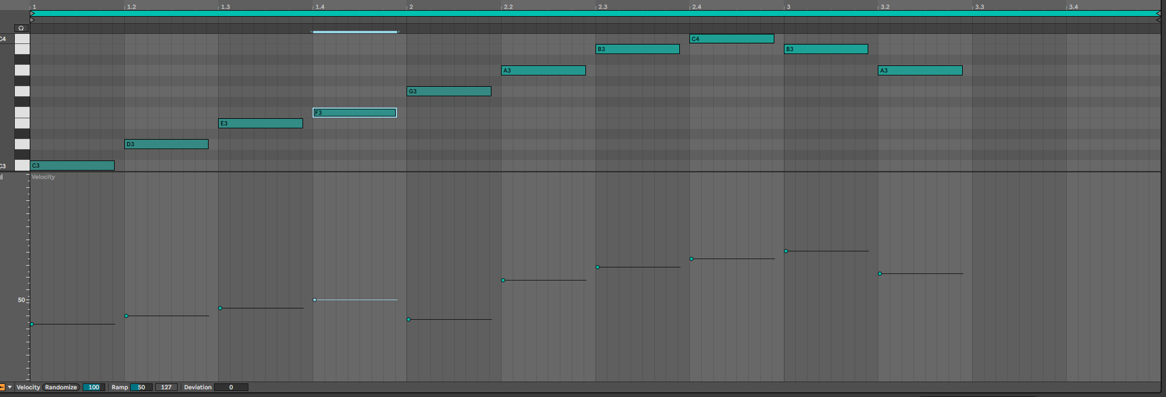Select the A3 note starting at beat 3.2
Viewport: 1166px width, 397px height.
click(x=921, y=71)
